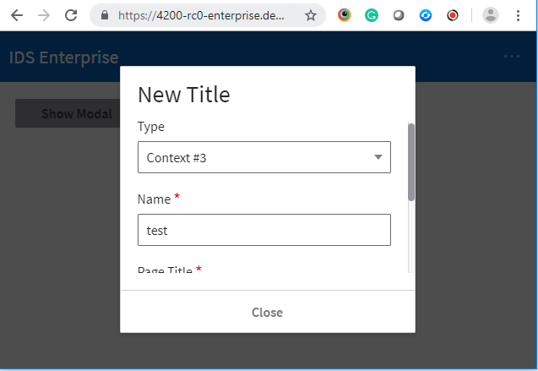Screen dimensions: 538x371
Task: Open the Grammarly extension
Action: 372,15
